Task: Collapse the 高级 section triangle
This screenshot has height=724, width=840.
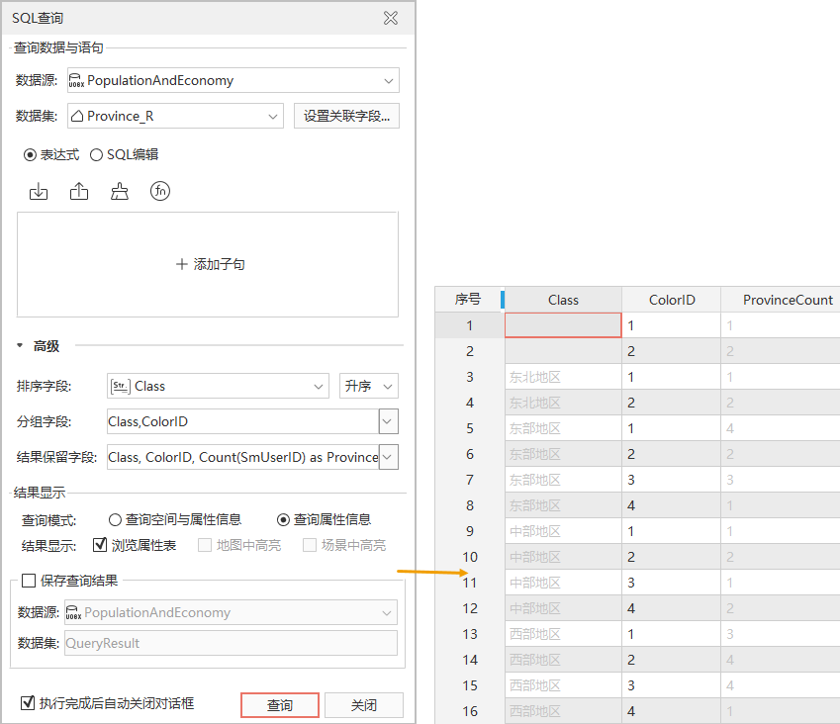Action: tap(20, 346)
